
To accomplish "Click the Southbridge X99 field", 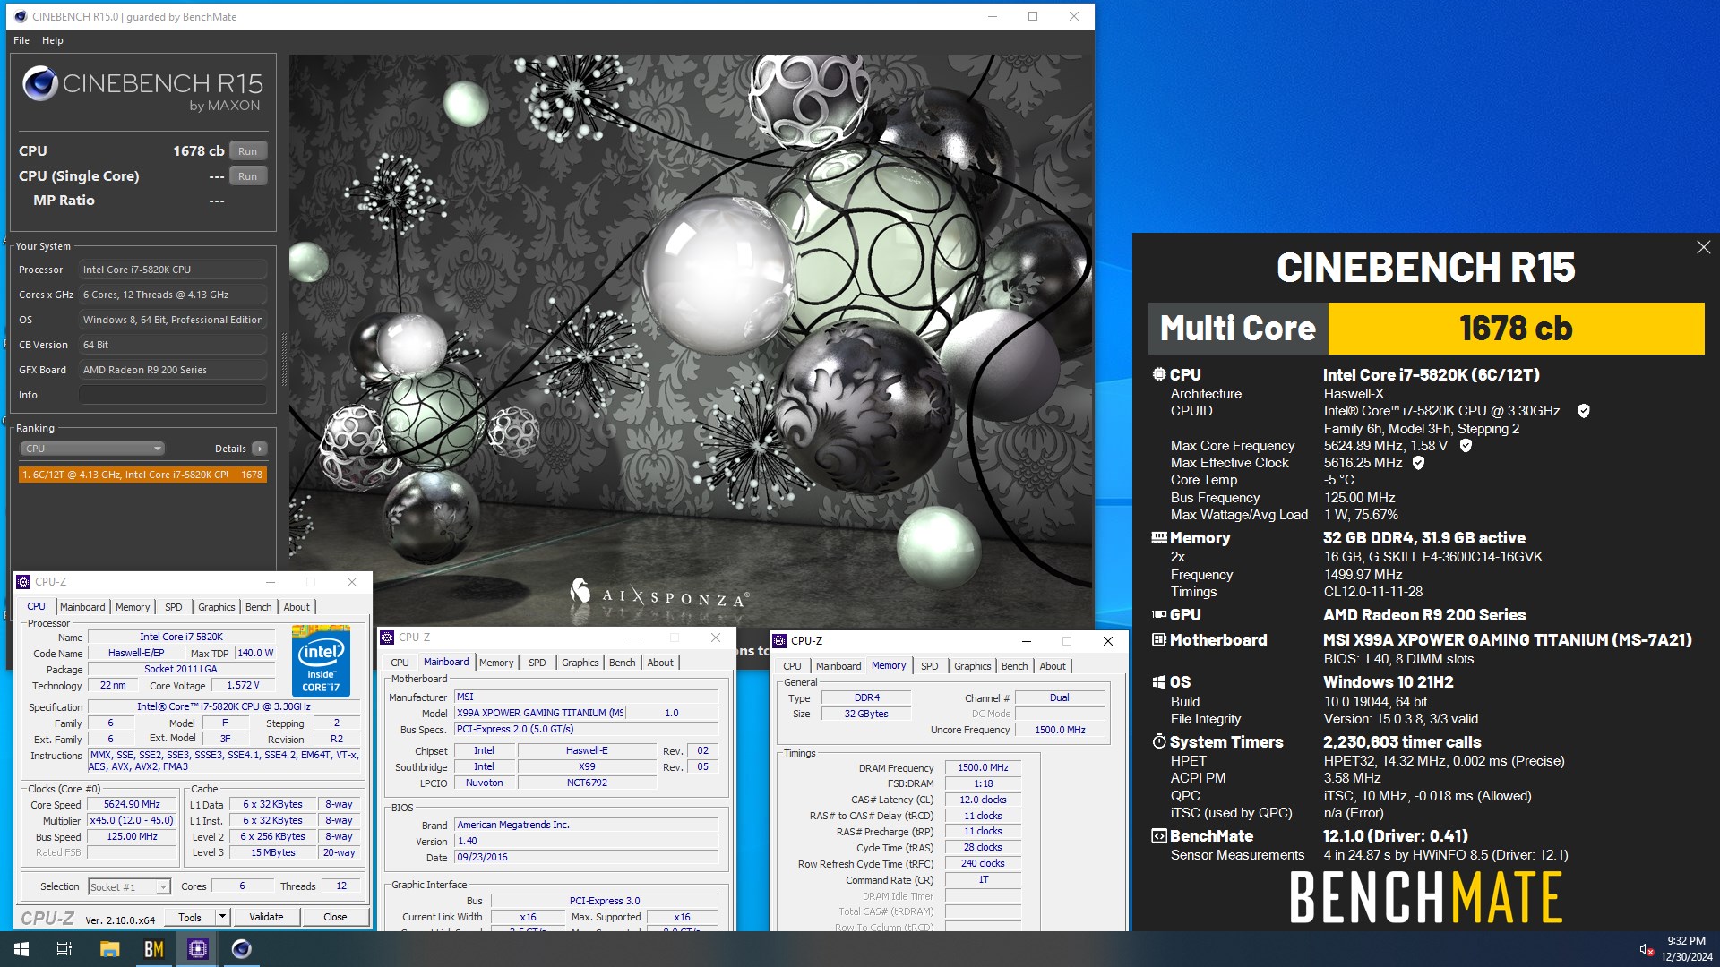I will 587,767.
